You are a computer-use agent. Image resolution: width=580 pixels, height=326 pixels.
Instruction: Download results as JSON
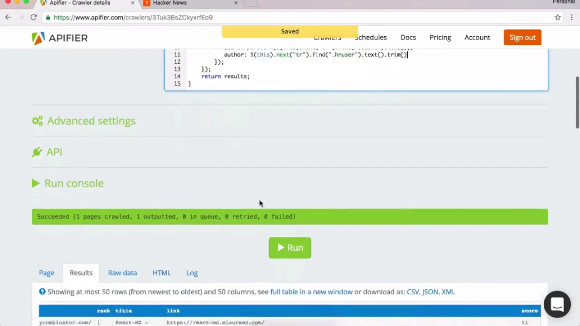[x=430, y=292]
